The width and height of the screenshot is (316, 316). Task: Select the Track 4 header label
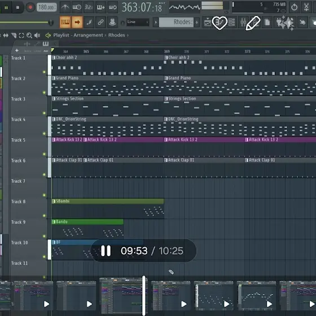tap(18, 120)
